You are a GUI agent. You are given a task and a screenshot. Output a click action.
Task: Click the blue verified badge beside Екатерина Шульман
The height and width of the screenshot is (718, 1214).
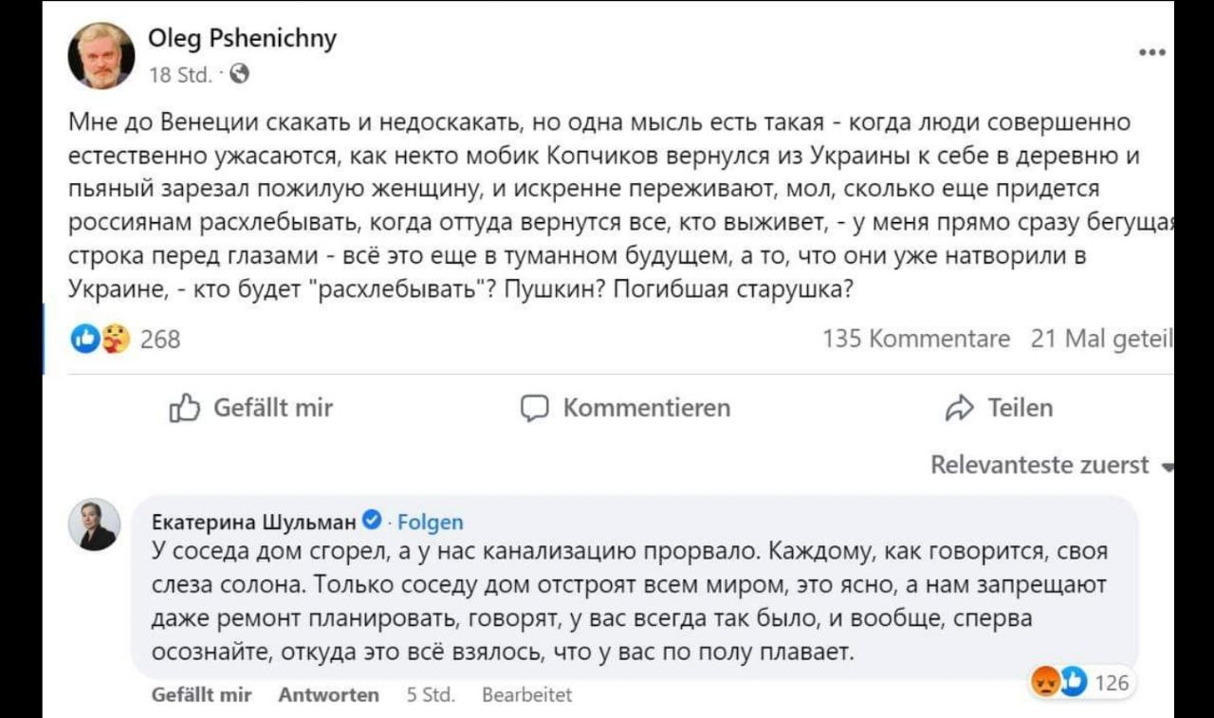point(373,521)
